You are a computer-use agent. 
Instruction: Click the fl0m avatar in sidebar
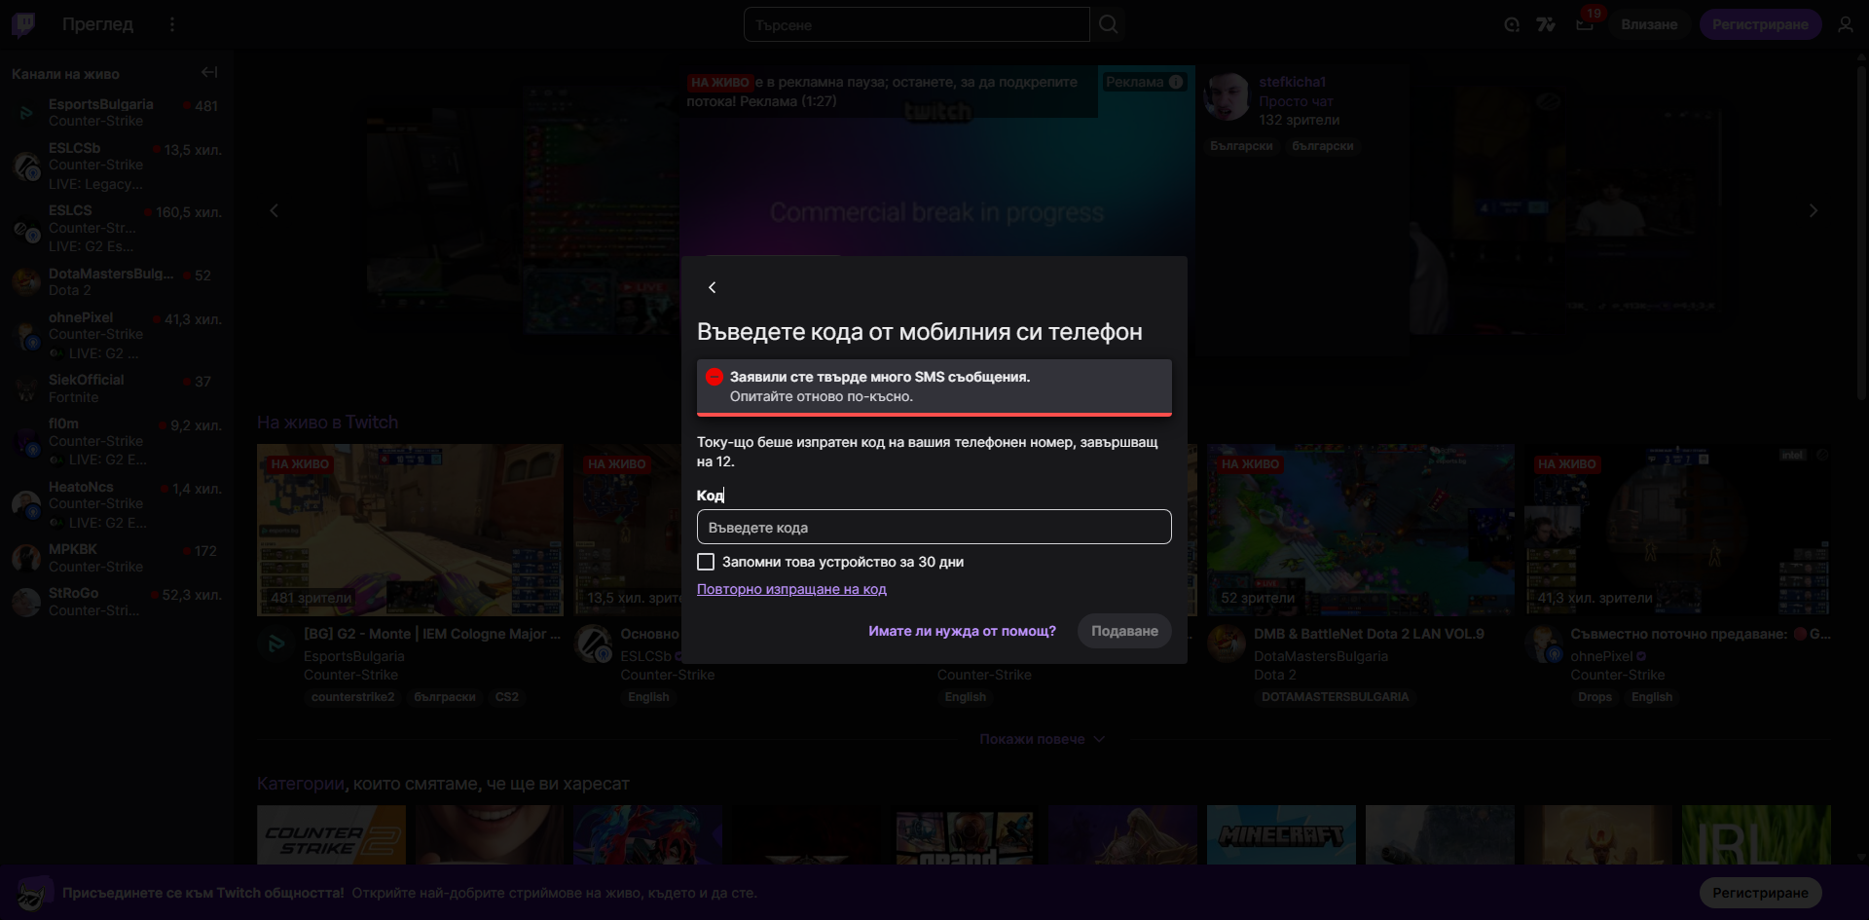coord(26,441)
